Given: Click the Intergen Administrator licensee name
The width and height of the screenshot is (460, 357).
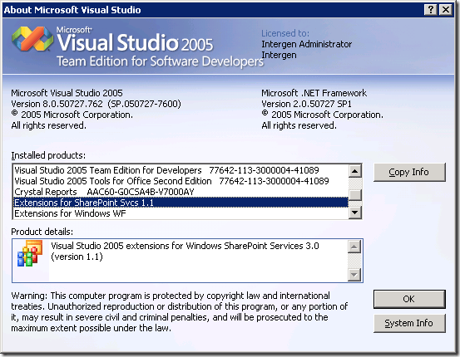Looking at the screenshot, I should click(307, 44).
